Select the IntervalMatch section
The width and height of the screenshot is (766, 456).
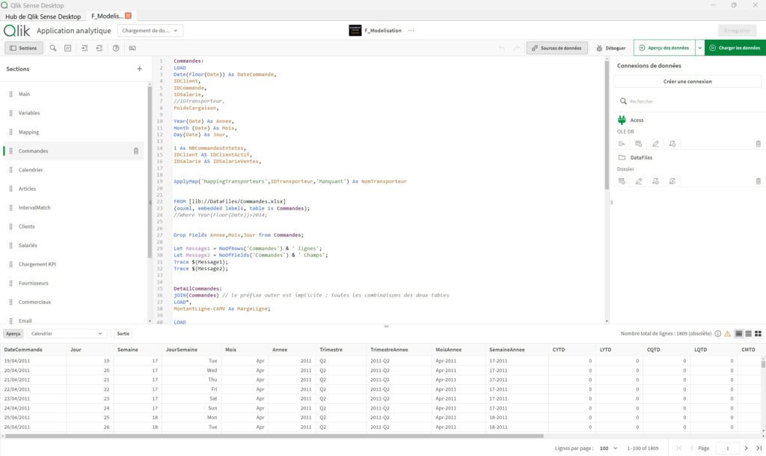(73, 207)
